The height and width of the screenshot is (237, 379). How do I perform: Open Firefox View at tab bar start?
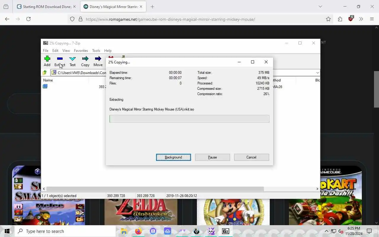tap(6, 7)
